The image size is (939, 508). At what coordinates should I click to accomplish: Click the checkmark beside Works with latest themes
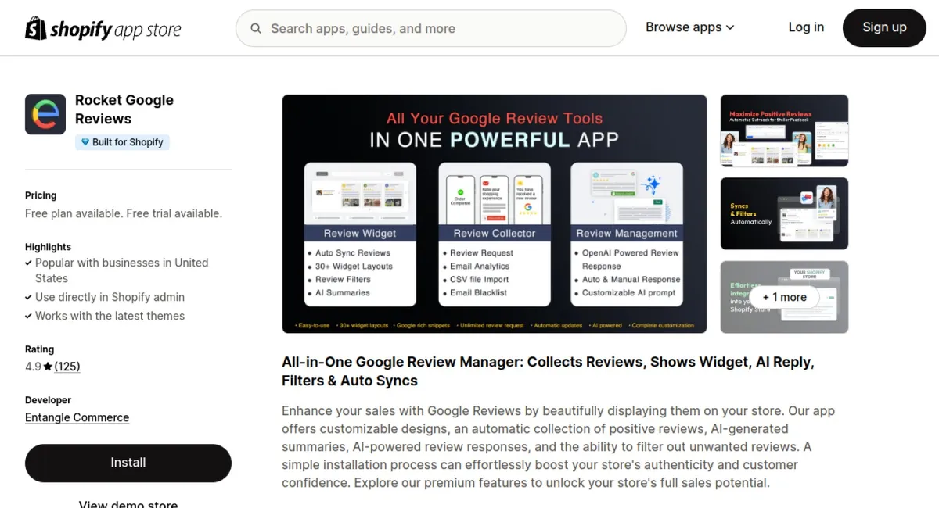pos(28,316)
